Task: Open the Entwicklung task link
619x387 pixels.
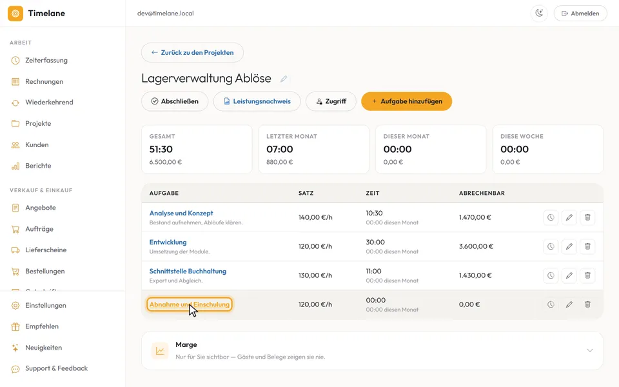Action: [168, 242]
